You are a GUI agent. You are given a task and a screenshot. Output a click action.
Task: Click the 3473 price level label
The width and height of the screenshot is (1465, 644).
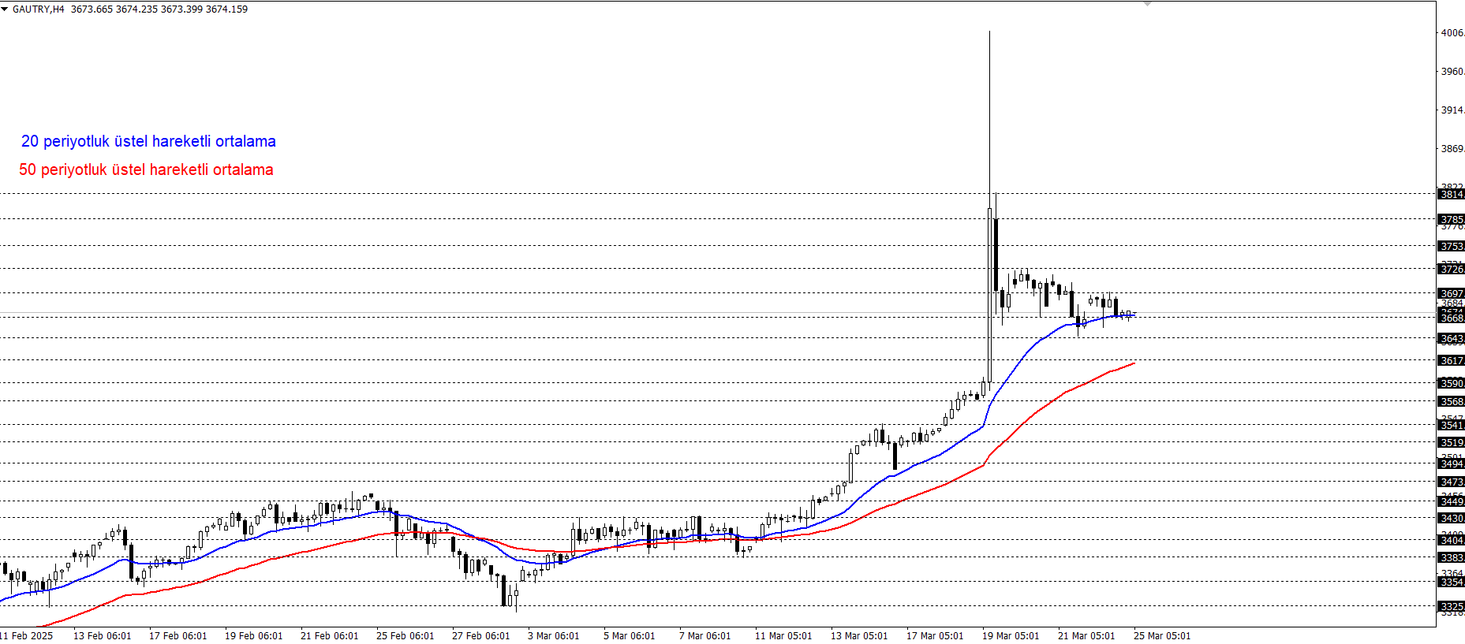tap(1452, 482)
